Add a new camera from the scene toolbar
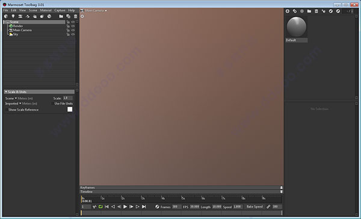The height and width of the screenshot is (219, 361). point(20,16)
